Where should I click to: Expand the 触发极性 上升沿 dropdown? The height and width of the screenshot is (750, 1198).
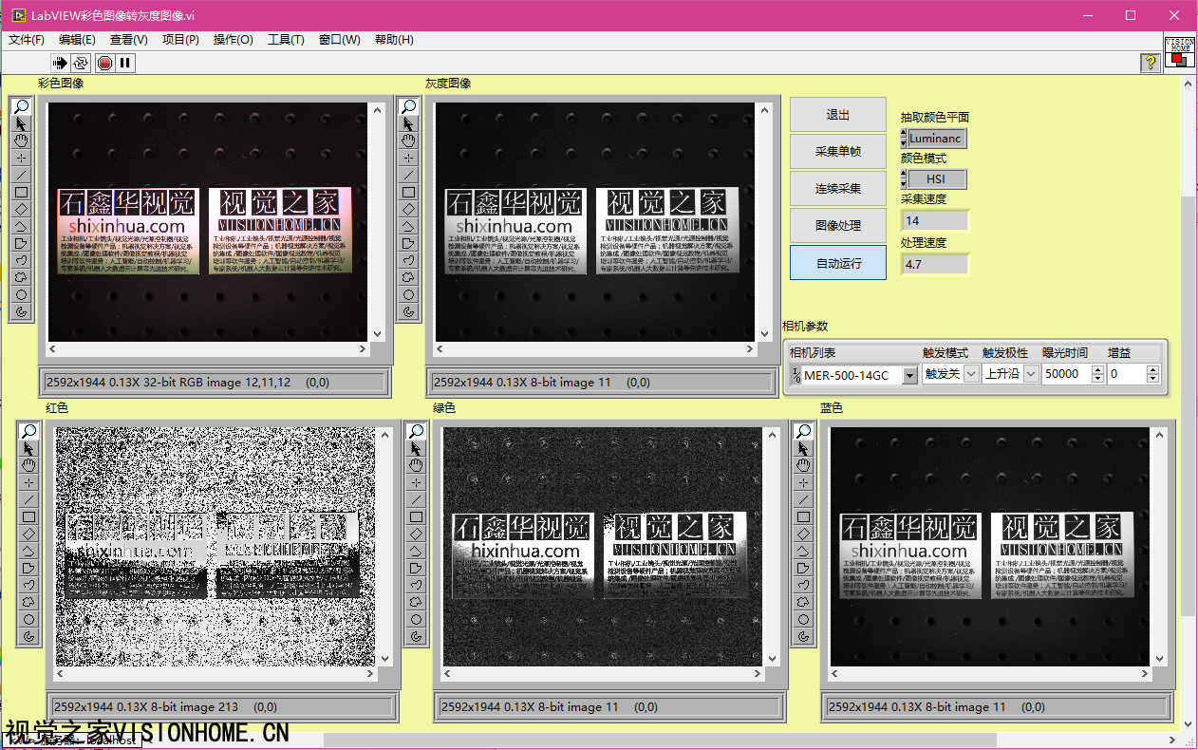1029,374
